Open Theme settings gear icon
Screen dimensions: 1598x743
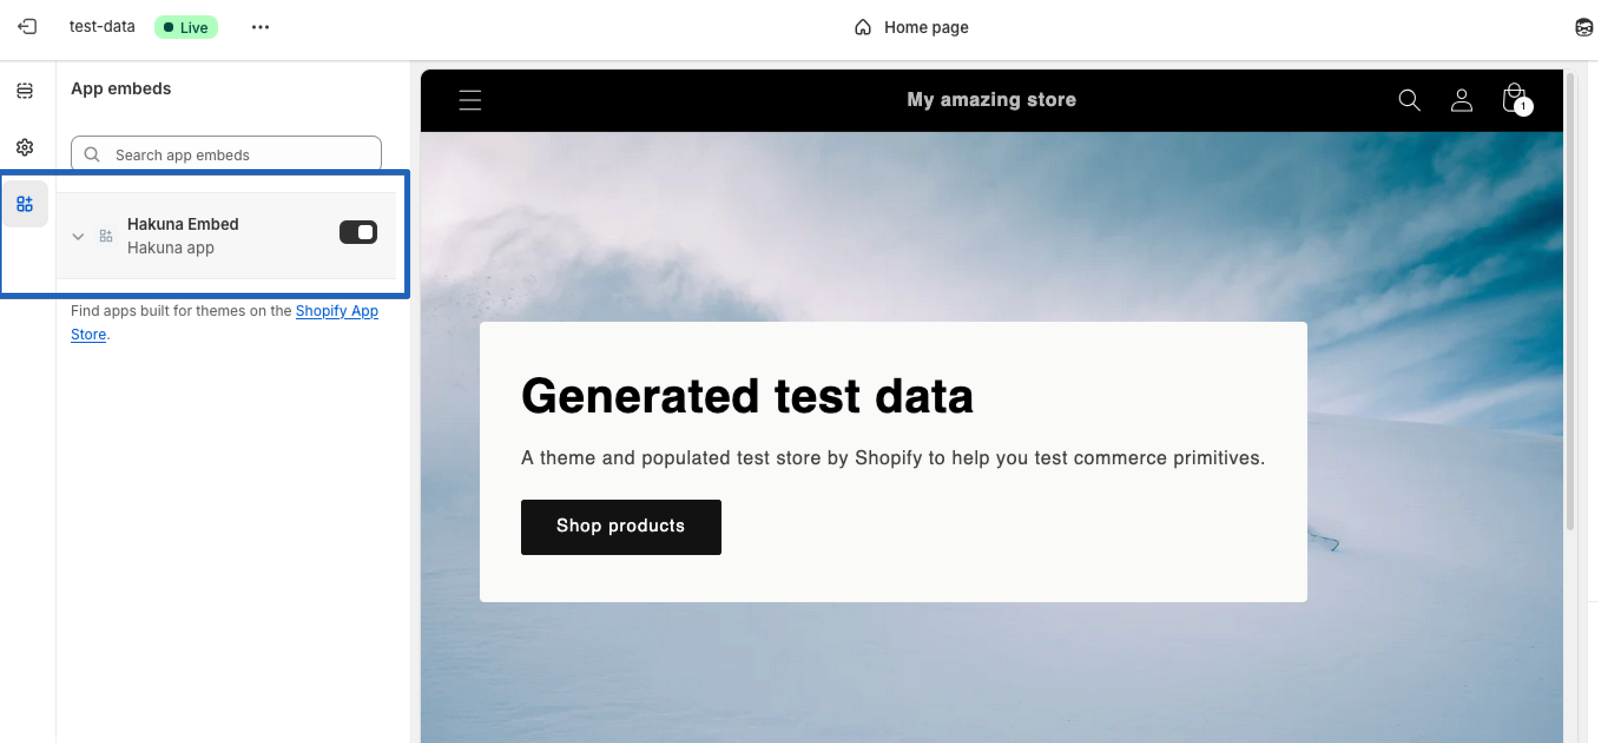coord(25,147)
